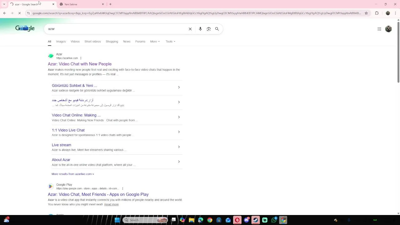Click the Google logo

pyautogui.click(x=25, y=28)
